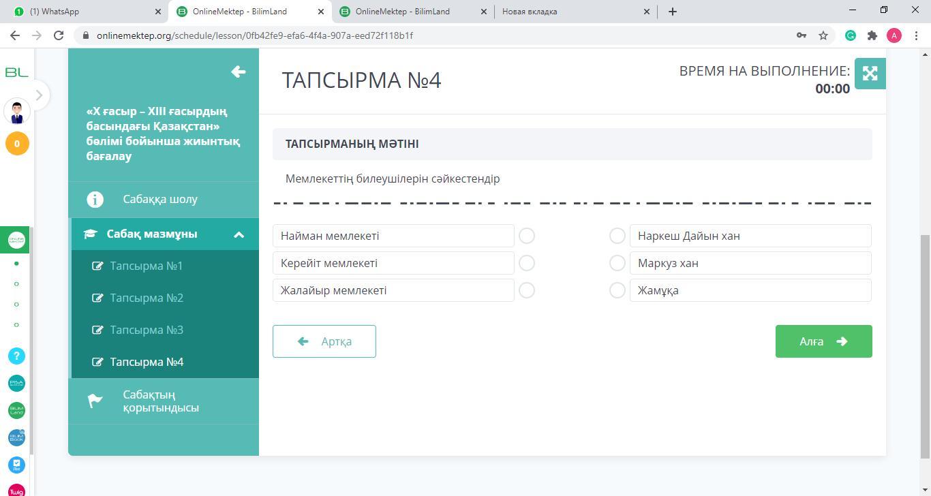Go back in browser history
The width and height of the screenshot is (931, 496).
[x=15, y=35]
